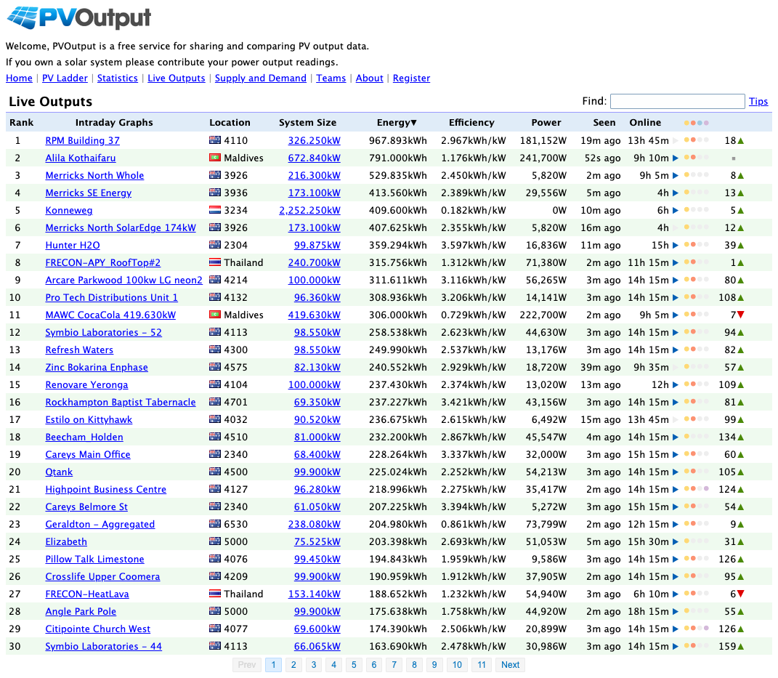Click the red down arrow in MAWC CocaCola row
Screen dimensions: 778x678
pos(741,315)
